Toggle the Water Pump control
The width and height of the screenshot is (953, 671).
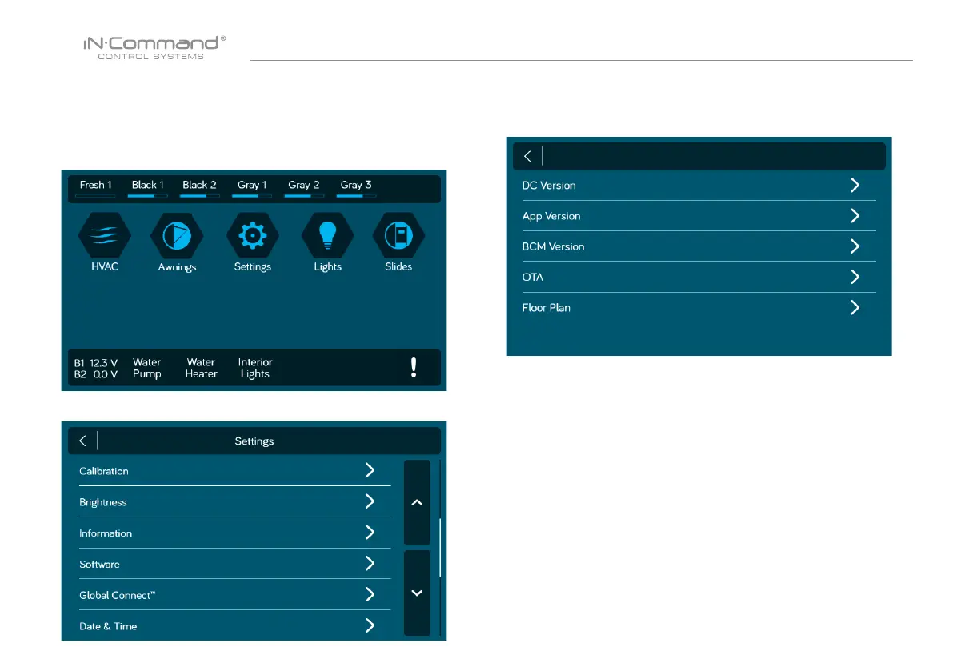coord(147,368)
